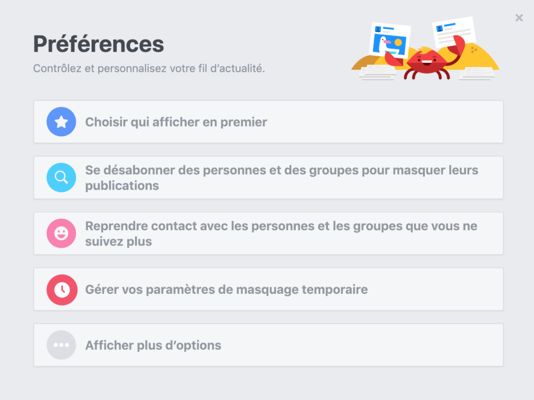Click the stack of papers left of crab
Image resolution: width=534 pixels, height=400 pixels.
(x=378, y=73)
